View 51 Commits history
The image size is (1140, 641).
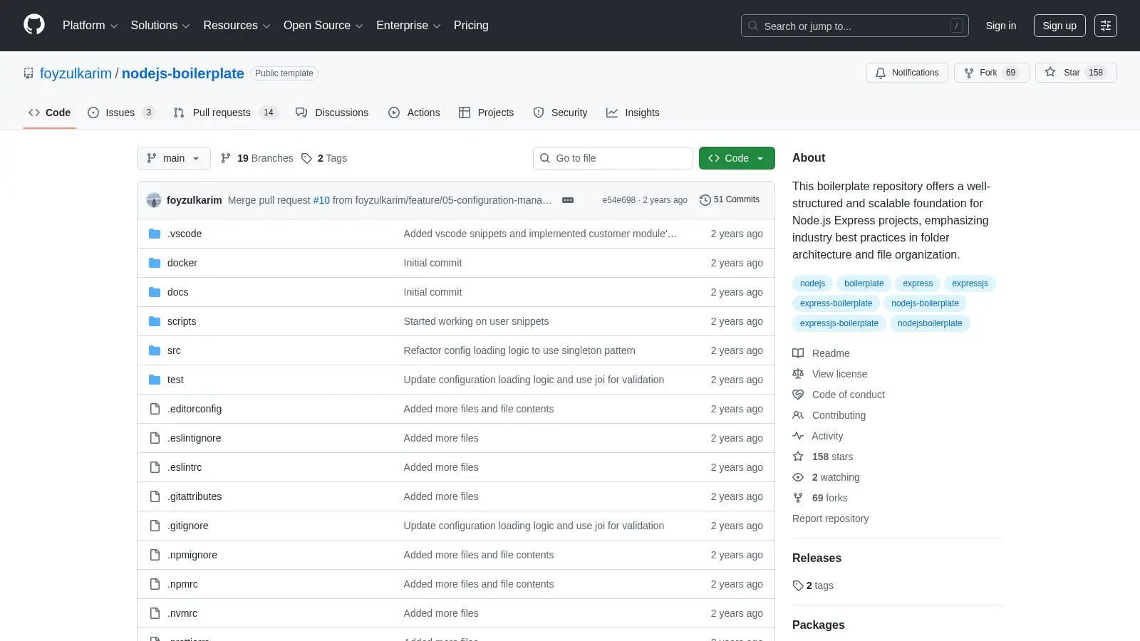(730, 200)
